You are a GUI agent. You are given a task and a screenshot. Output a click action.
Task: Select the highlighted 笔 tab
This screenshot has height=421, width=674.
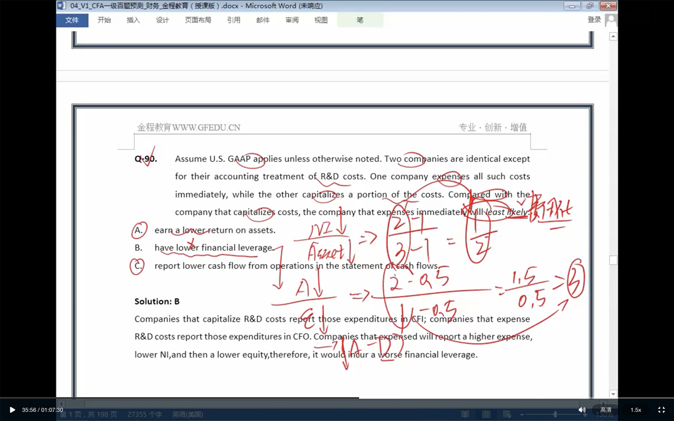360,20
